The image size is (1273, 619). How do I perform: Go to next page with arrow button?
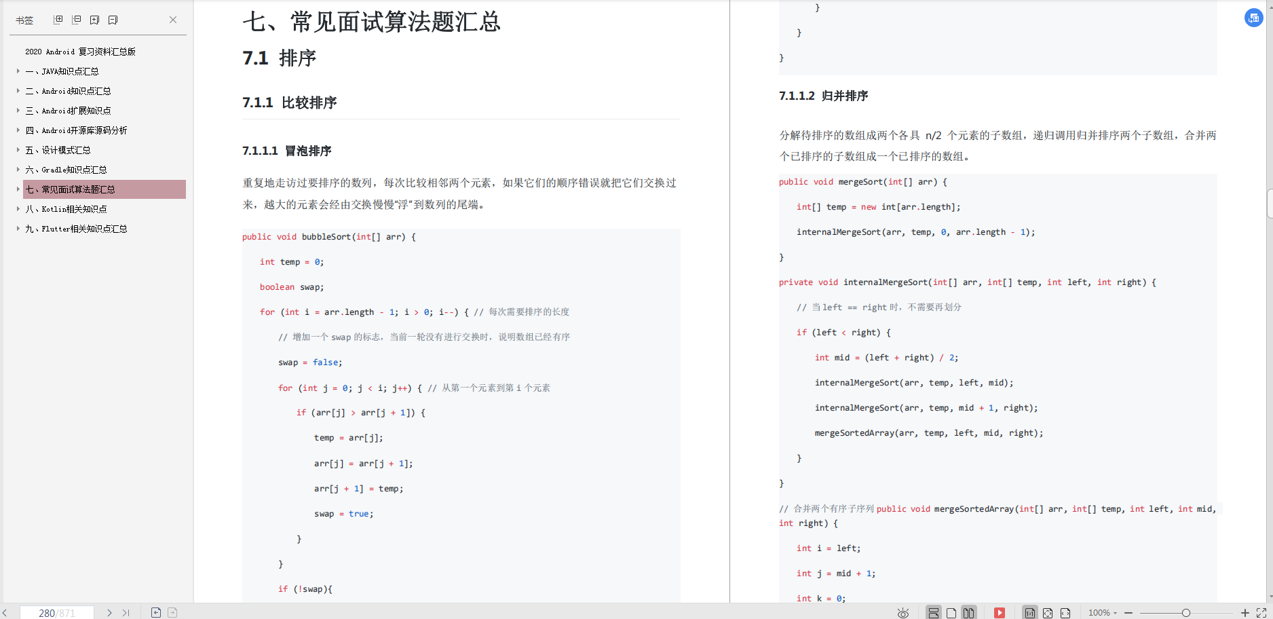coord(109,613)
